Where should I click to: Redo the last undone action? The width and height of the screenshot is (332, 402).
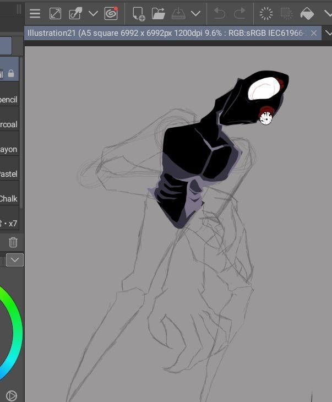[x=240, y=13]
